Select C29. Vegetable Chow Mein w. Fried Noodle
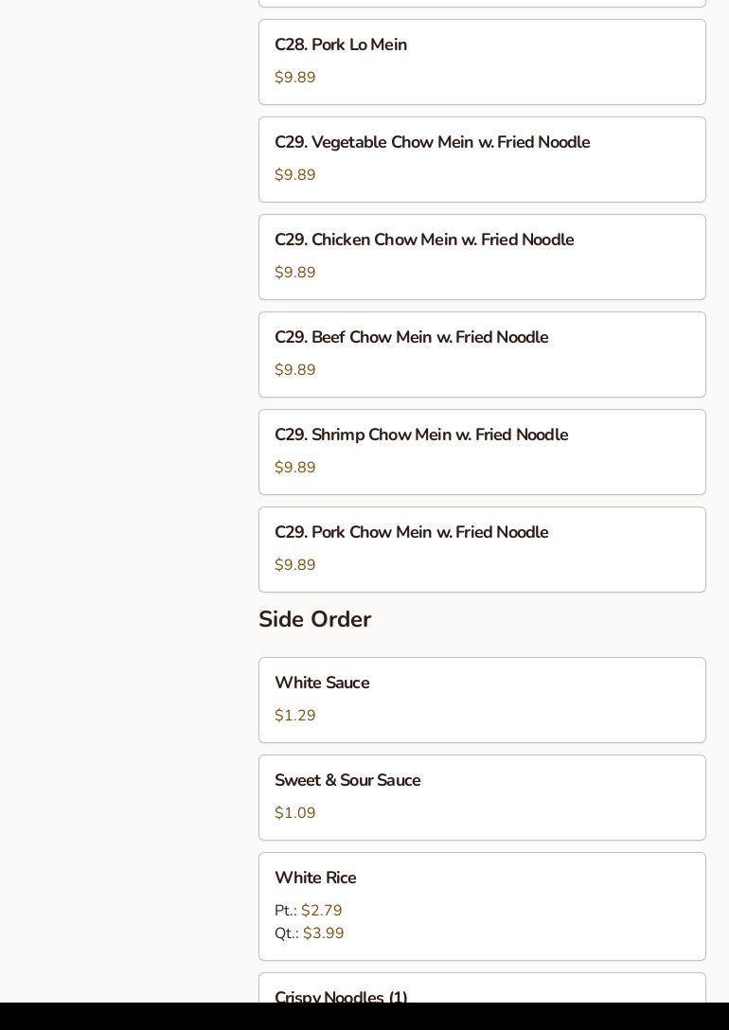The height and width of the screenshot is (1030, 729). click(432, 143)
